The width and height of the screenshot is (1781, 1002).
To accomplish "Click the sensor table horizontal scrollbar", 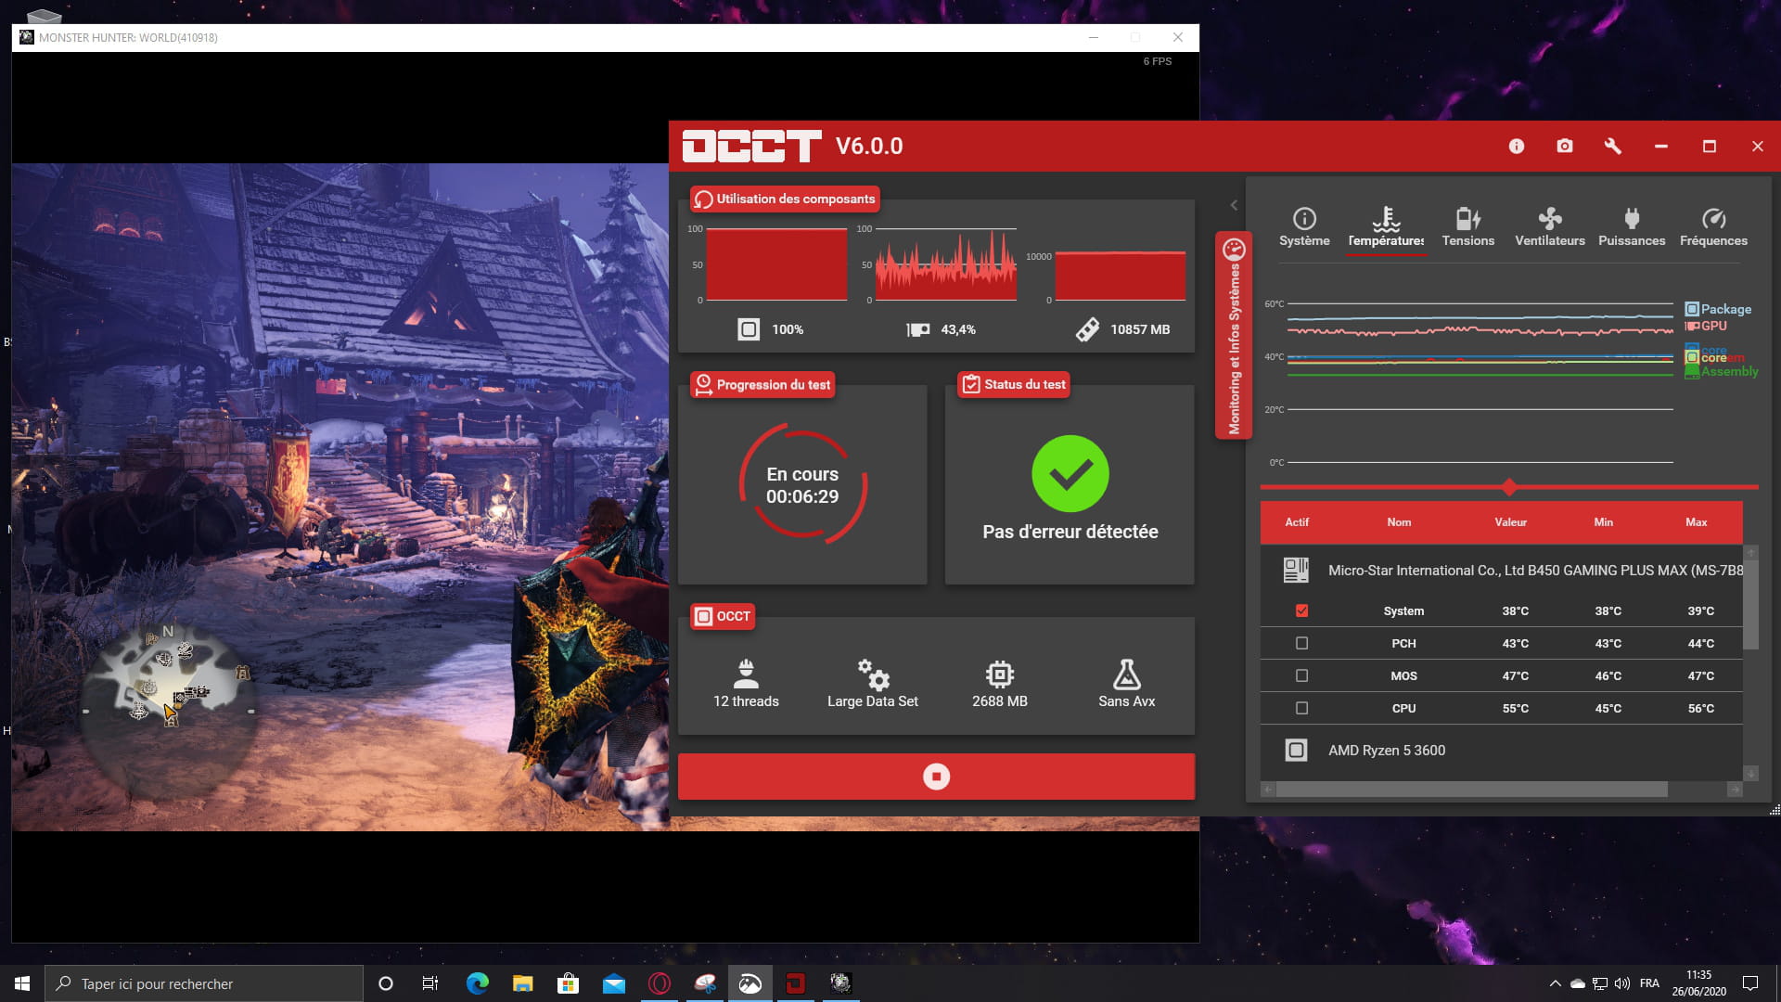I will point(1472,790).
